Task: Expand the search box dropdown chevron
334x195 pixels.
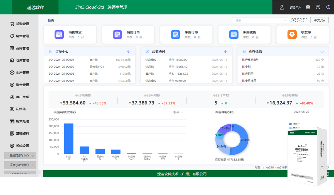Action: [x=285, y=20]
